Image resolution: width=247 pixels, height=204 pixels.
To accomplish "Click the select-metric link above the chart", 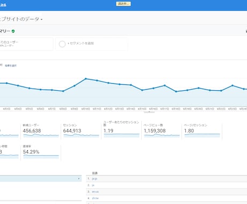I will [11, 65].
